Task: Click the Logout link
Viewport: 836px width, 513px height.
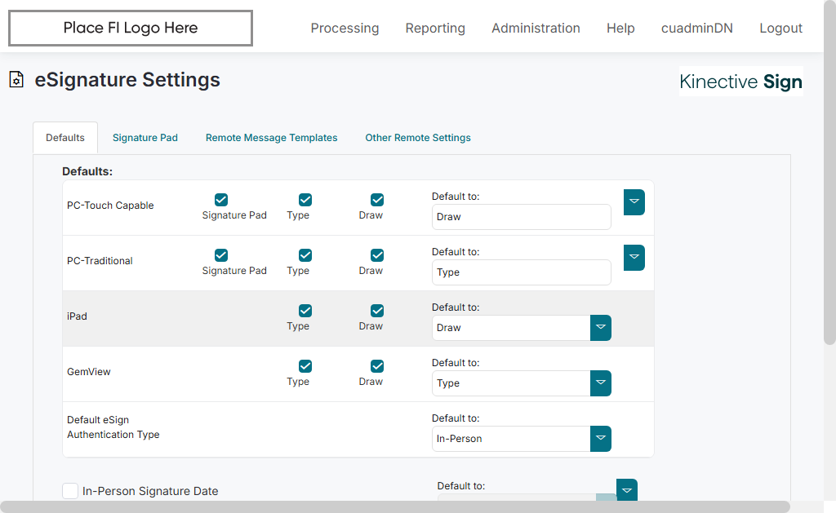Action: (x=780, y=29)
